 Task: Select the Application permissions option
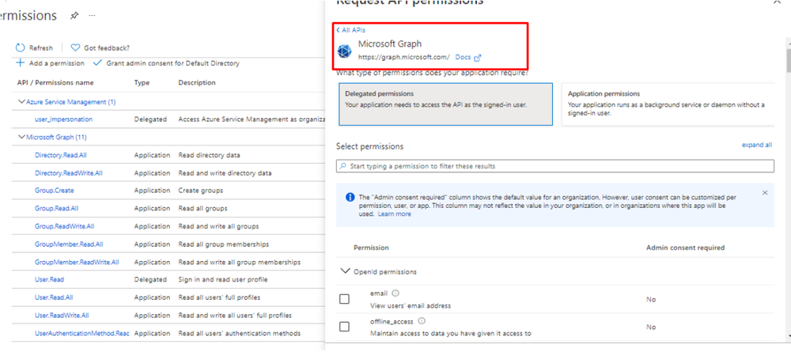668,104
